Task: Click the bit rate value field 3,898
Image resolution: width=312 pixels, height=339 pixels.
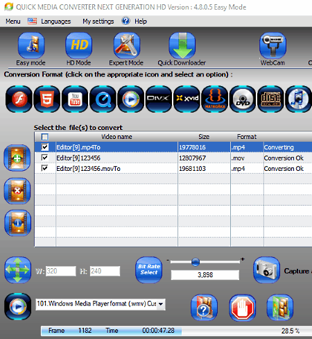Action: [x=205, y=275]
